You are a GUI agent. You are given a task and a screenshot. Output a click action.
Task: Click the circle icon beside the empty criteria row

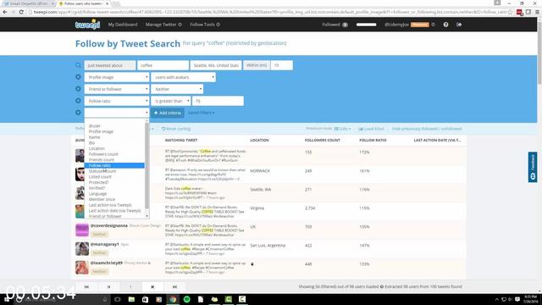78,113
